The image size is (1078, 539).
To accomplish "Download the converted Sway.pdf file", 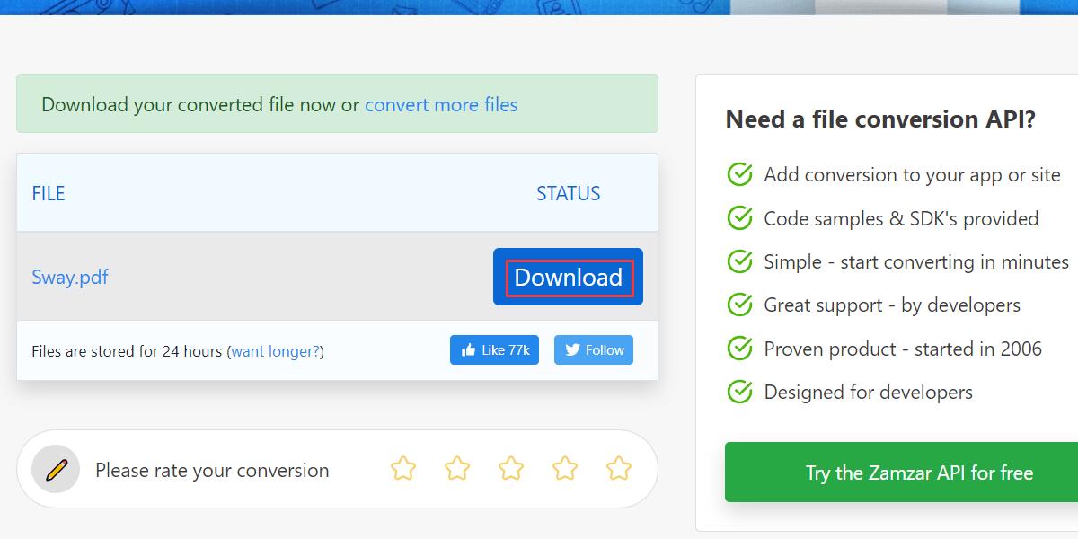I will tap(568, 277).
